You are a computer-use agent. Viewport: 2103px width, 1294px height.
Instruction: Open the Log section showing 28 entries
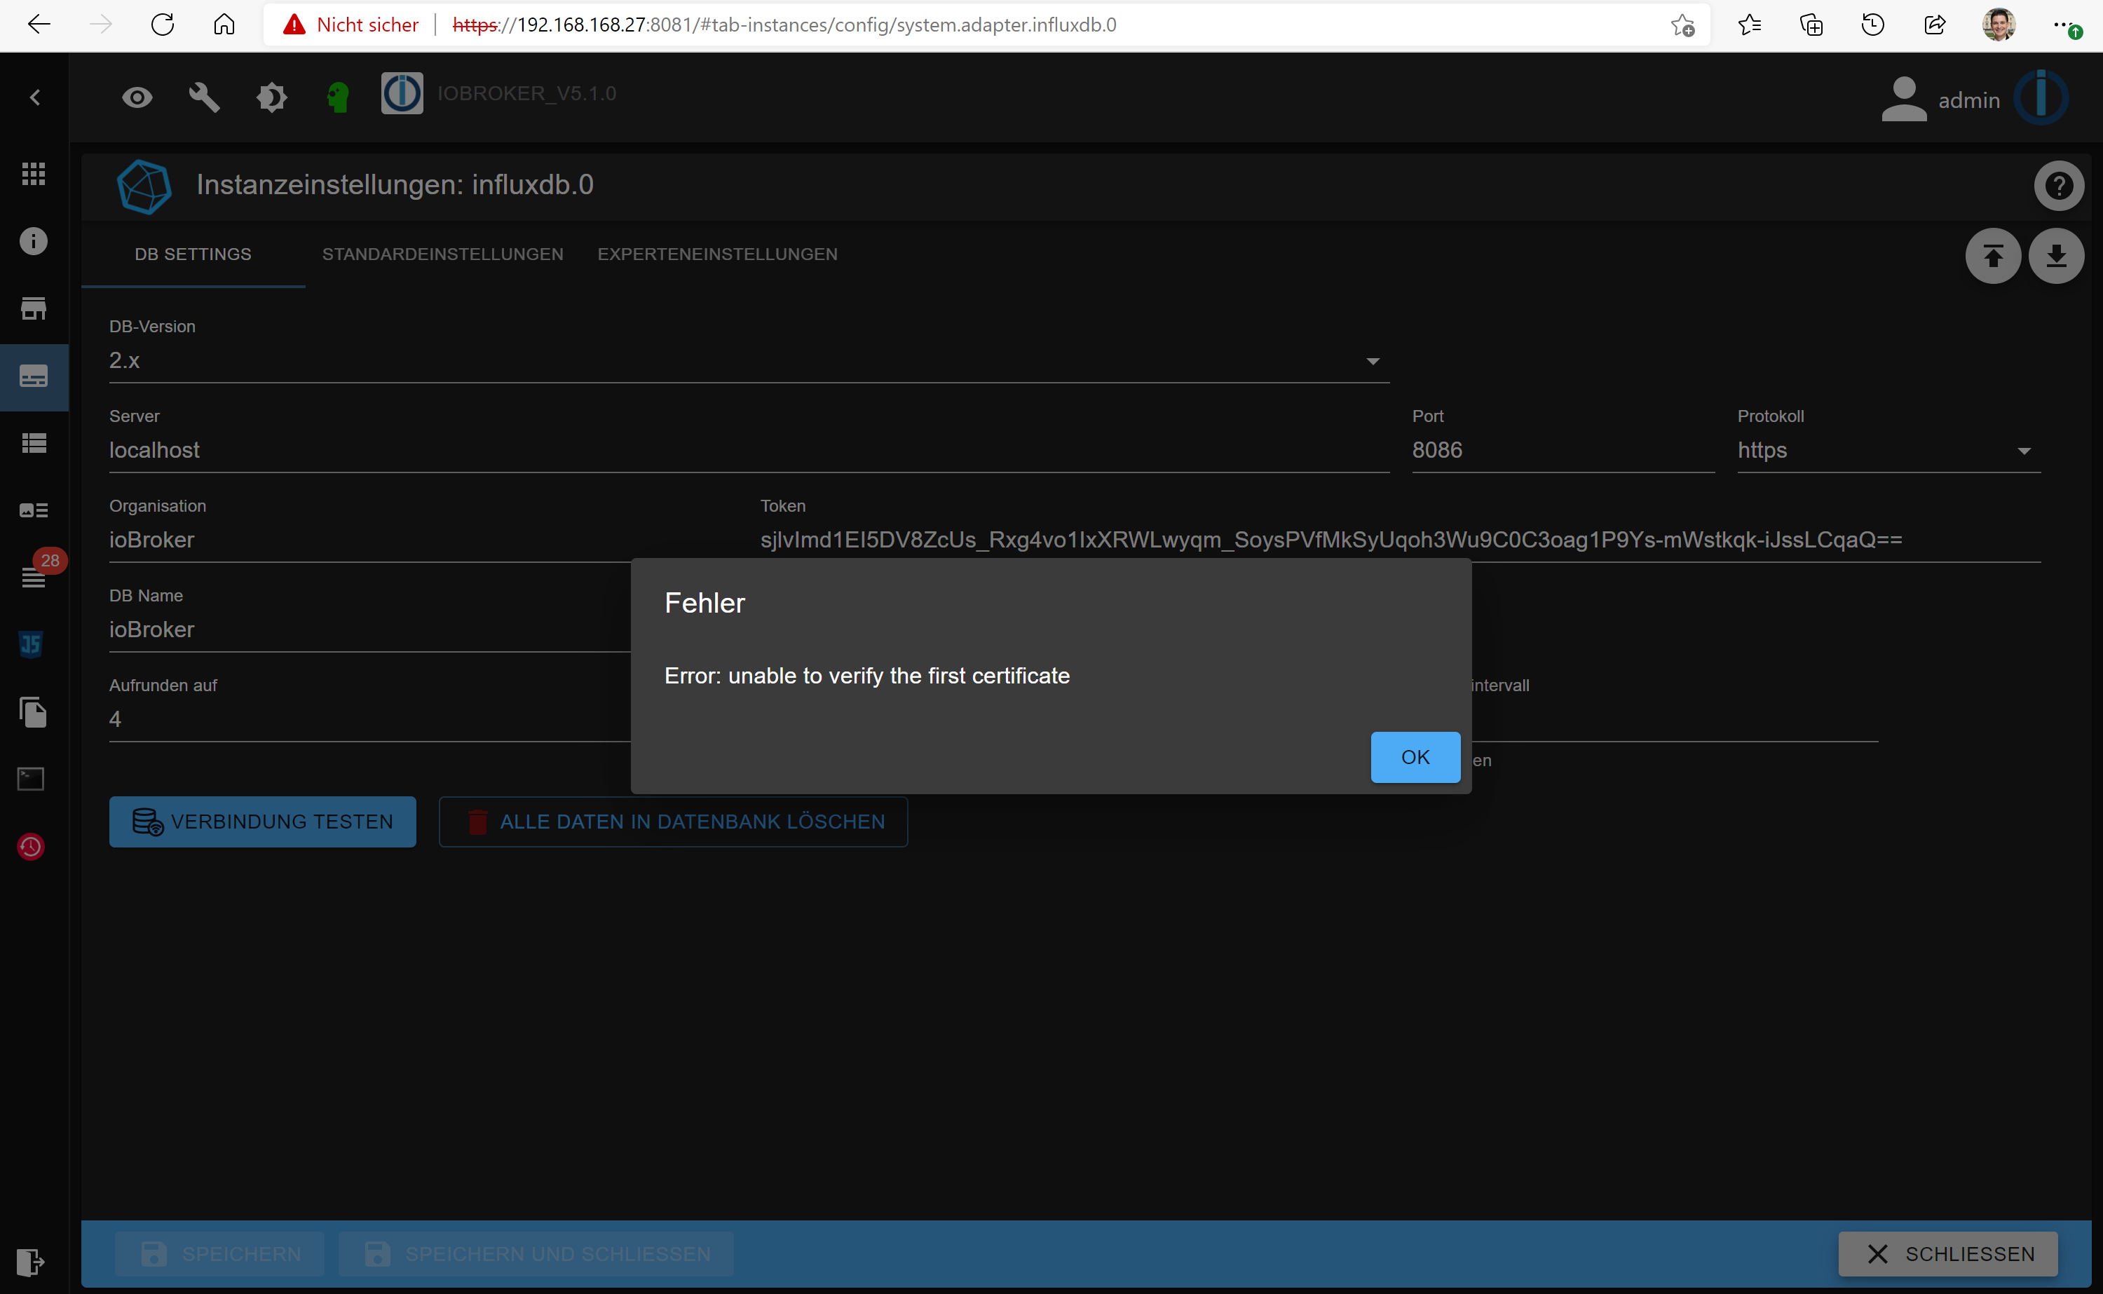pos(34,578)
